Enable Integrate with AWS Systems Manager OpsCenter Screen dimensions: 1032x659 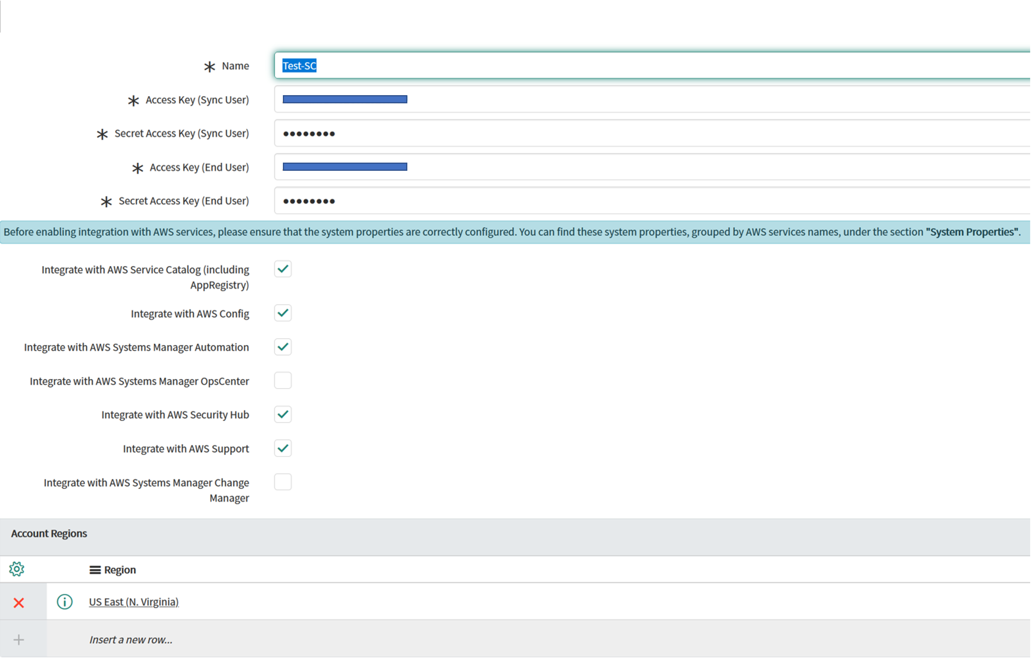282,380
